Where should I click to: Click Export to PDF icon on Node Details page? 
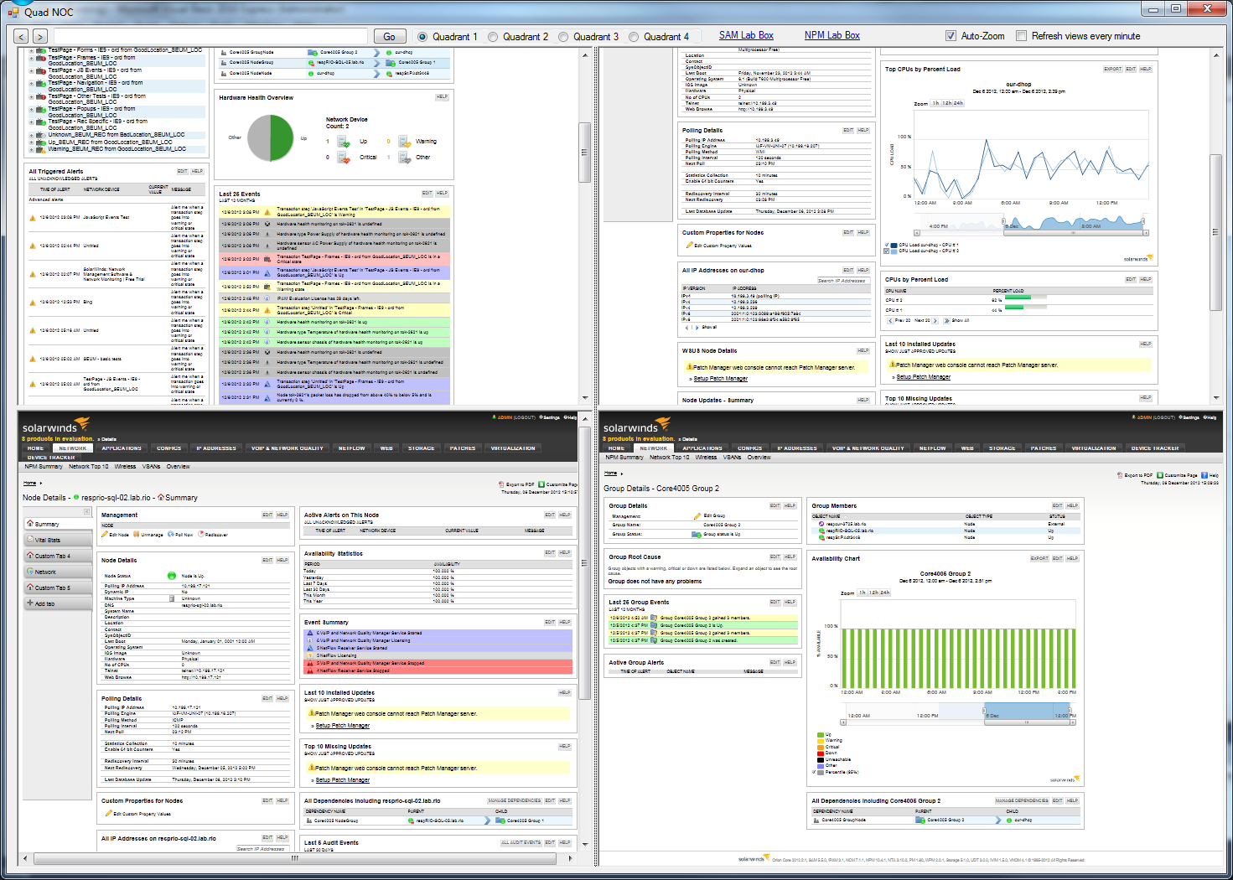pyautogui.click(x=502, y=484)
